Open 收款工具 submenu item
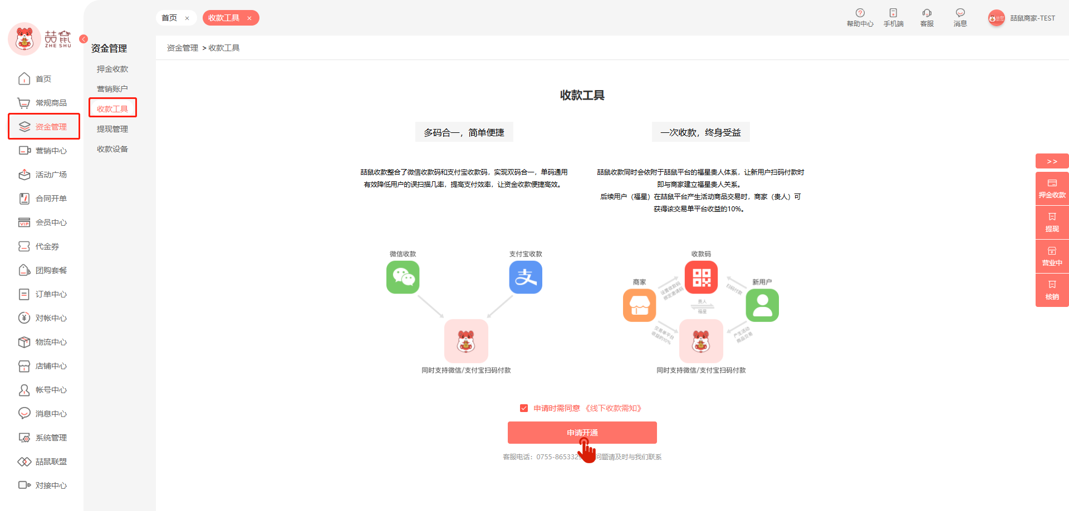 [x=112, y=109]
